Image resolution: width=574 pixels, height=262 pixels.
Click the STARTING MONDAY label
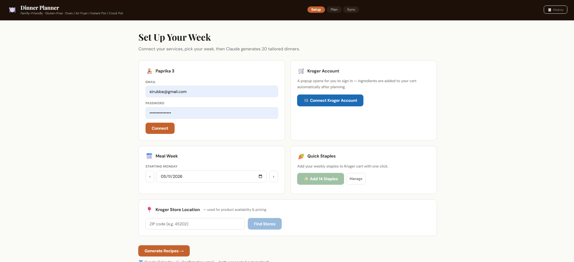pyautogui.click(x=161, y=167)
